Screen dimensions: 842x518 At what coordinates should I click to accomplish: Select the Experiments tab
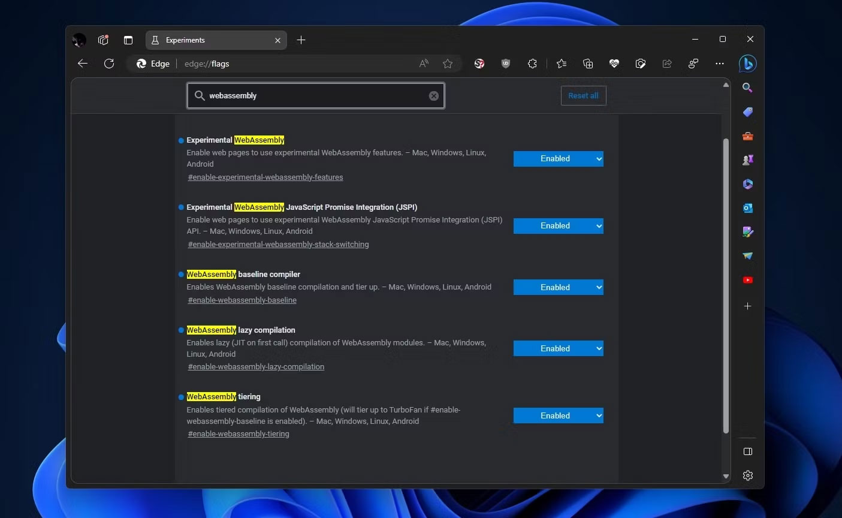[x=210, y=40]
